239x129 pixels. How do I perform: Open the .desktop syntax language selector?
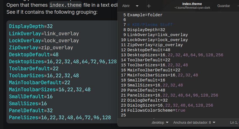(160, 123)
